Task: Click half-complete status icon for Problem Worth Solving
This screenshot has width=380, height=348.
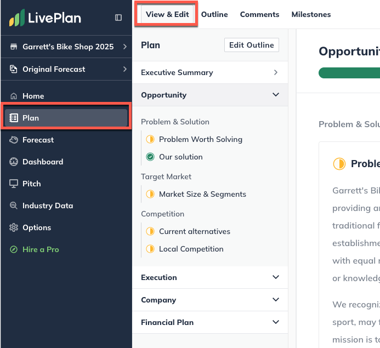Action: [x=150, y=139]
